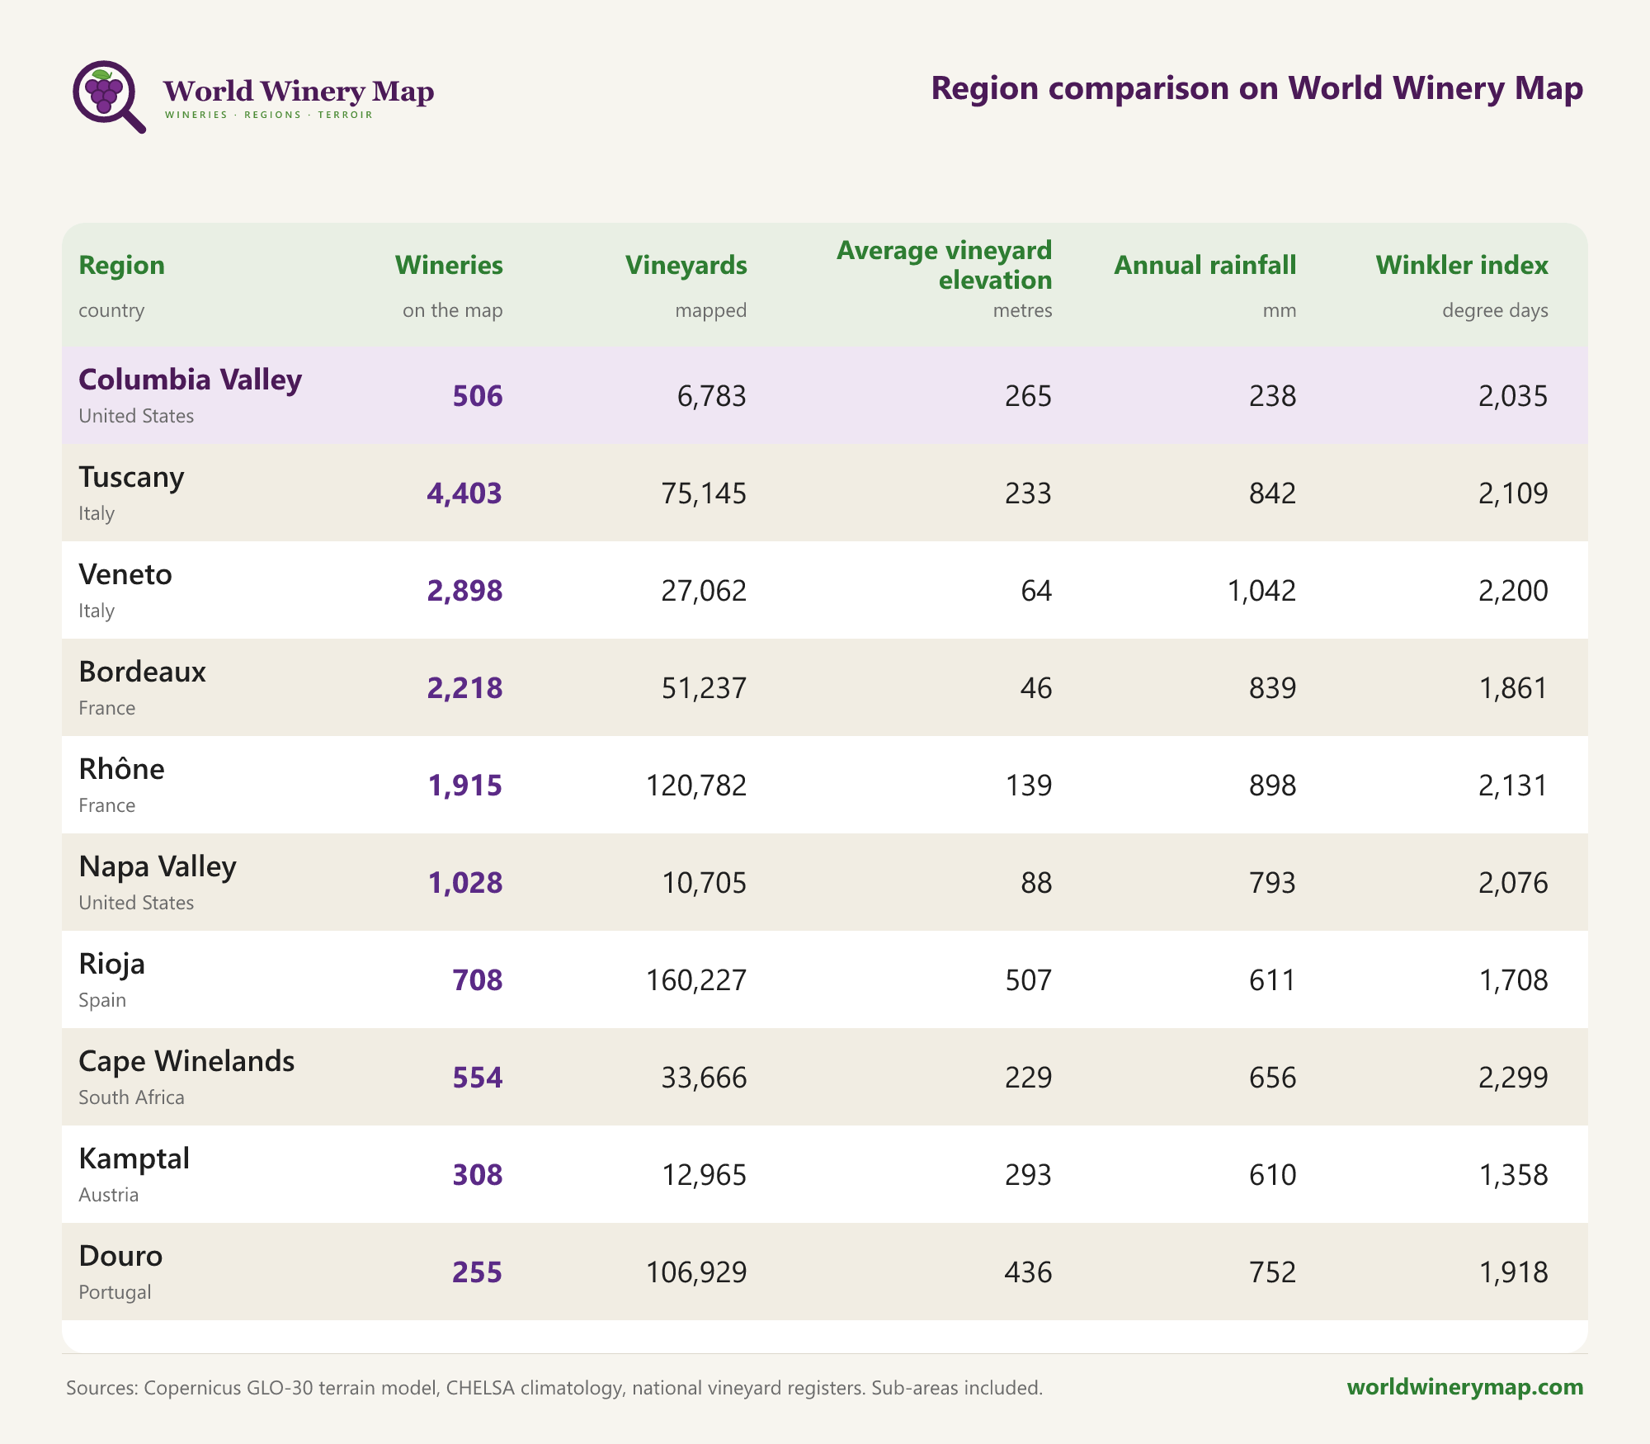The height and width of the screenshot is (1444, 1650).
Task: Select Rhône rainfall value 898
Action: [x=1273, y=786]
